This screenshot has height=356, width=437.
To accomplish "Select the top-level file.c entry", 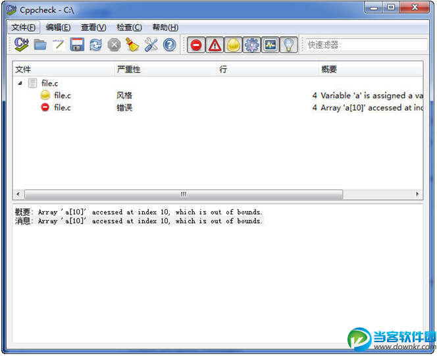I will coord(49,84).
